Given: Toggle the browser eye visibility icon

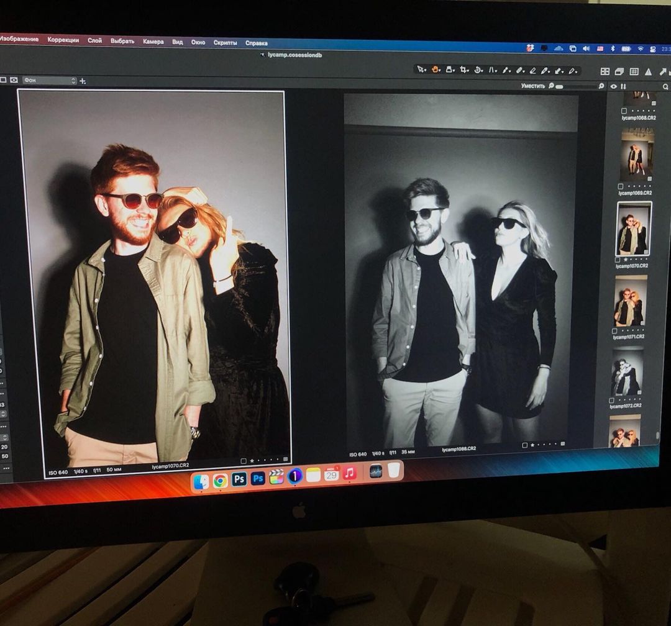Looking at the screenshot, I should [614, 86].
